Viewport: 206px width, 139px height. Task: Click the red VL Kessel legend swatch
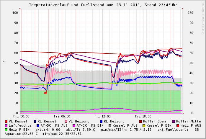tap(6, 121)
